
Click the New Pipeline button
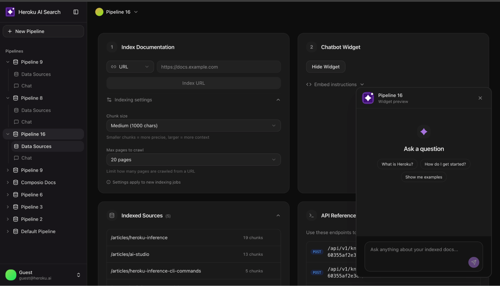coord(43,31)
